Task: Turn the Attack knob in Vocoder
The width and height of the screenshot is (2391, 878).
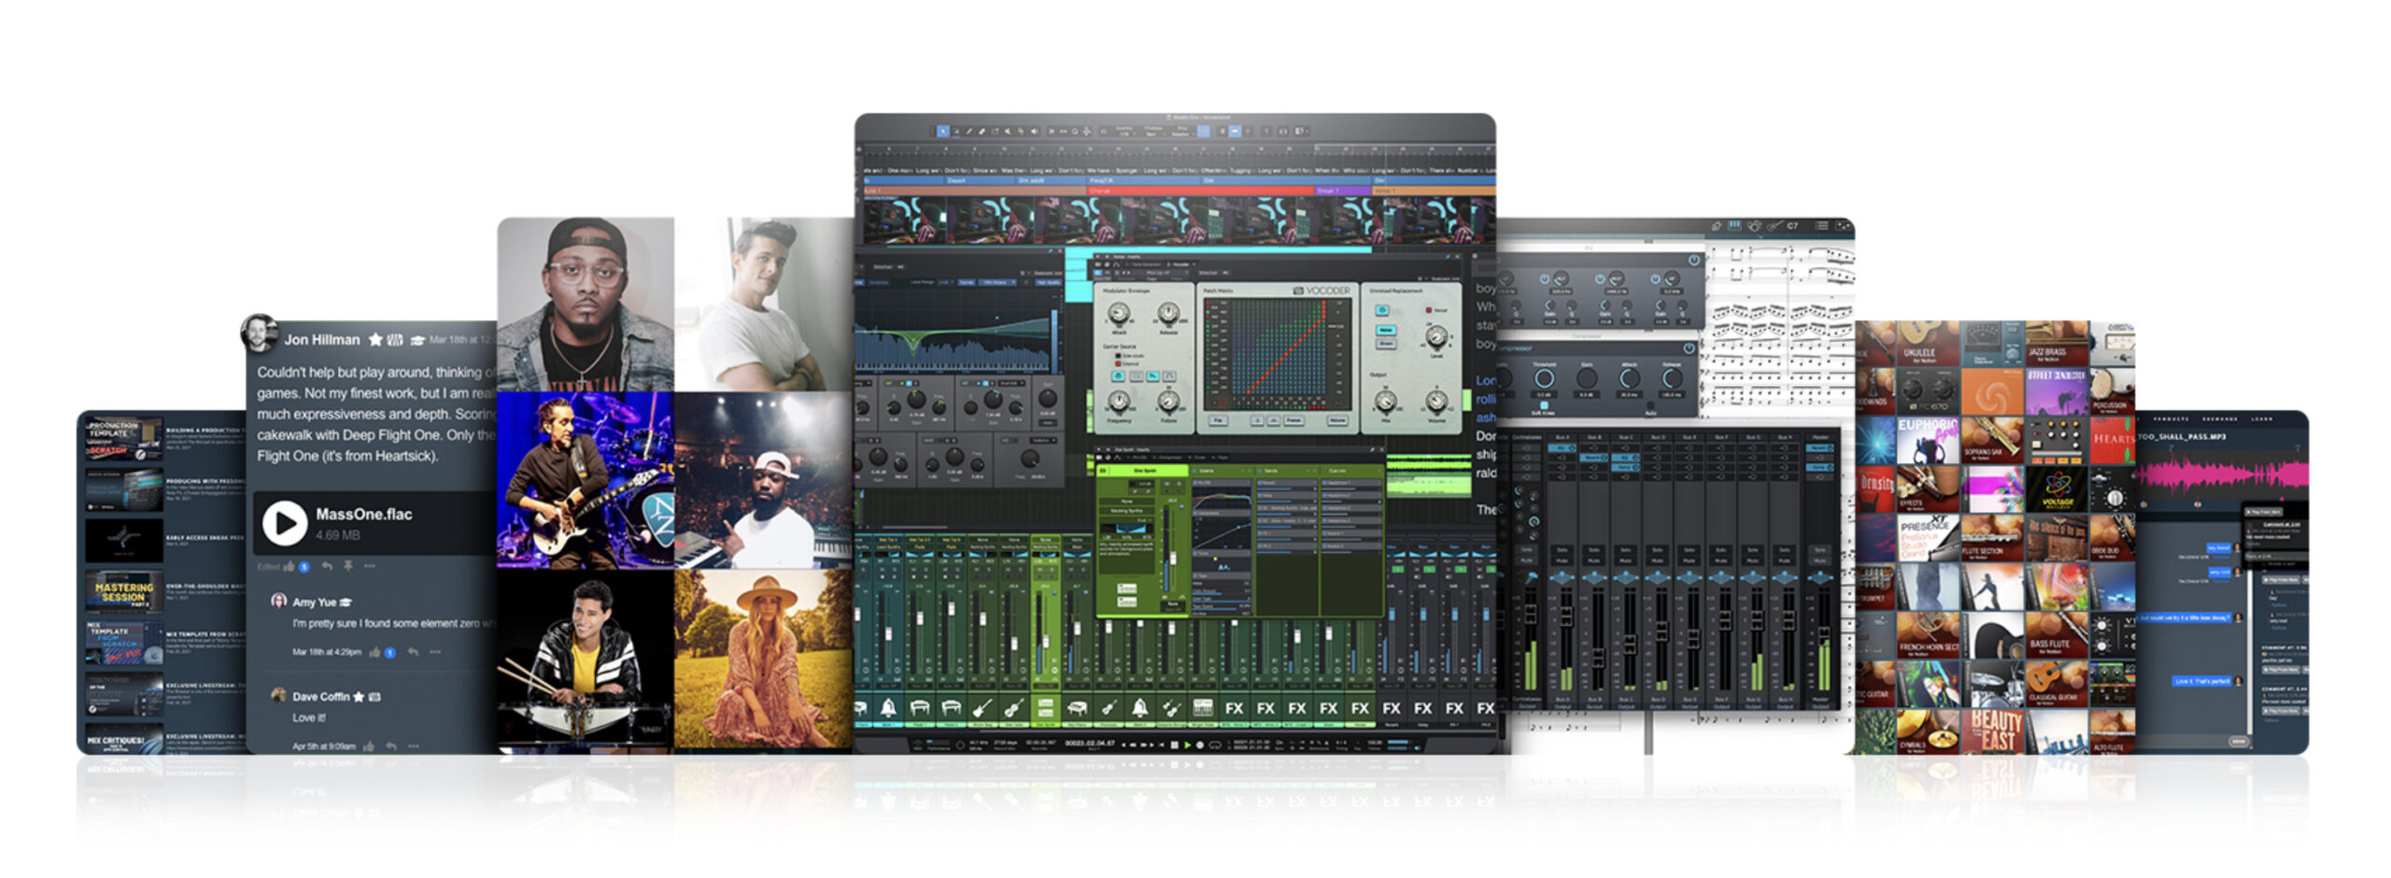Action: (x=1119, y=314)
